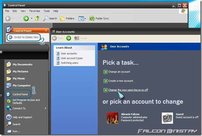Image resolution: width=202 pixels, height=136 pixels.
Task: Open My Computer from Start menu
Action: (19, 86)
